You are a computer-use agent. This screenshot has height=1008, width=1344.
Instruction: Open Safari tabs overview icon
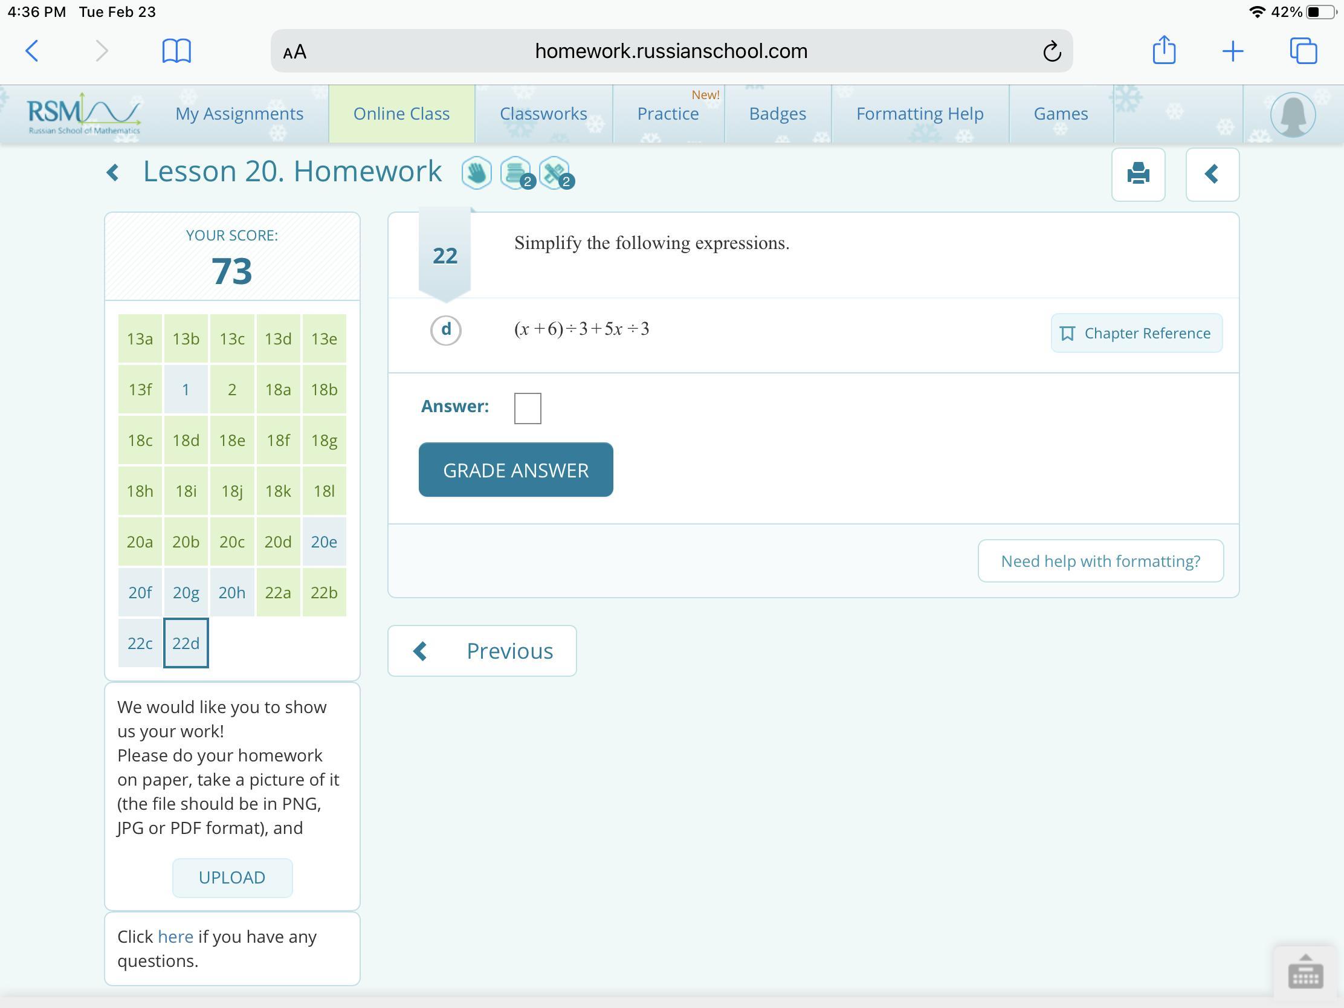1303,51
